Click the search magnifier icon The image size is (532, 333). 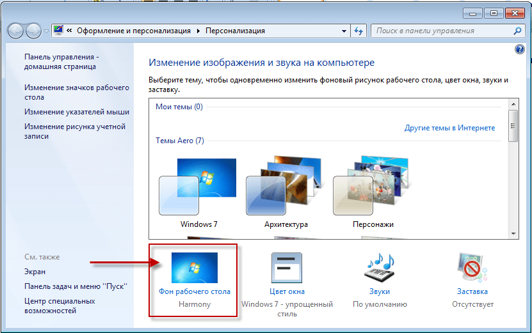coord(517,31)
